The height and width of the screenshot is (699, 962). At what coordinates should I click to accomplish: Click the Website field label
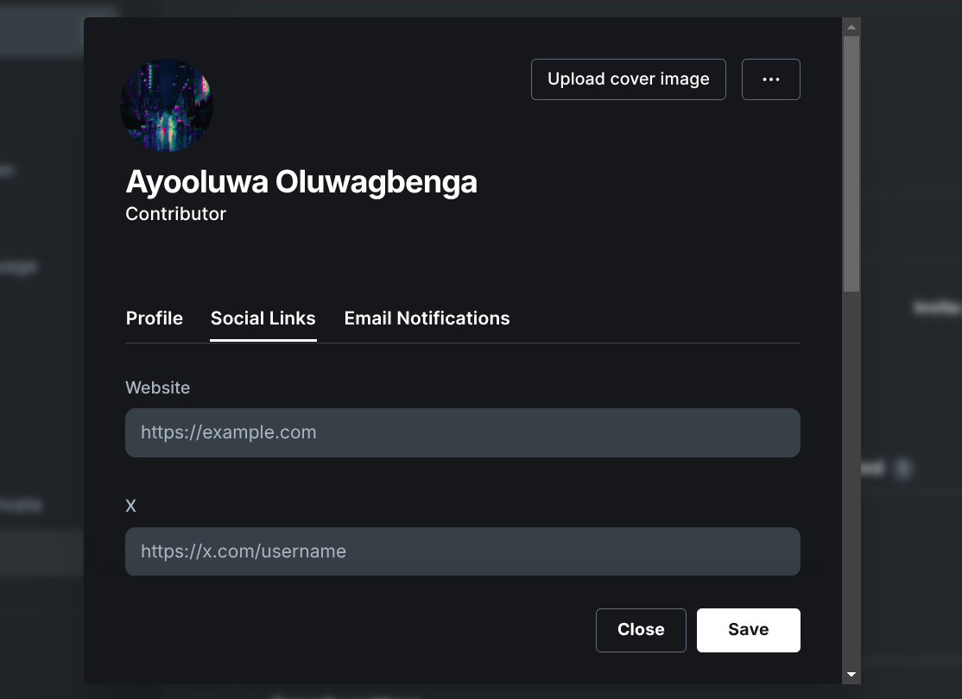coord(158,387)
